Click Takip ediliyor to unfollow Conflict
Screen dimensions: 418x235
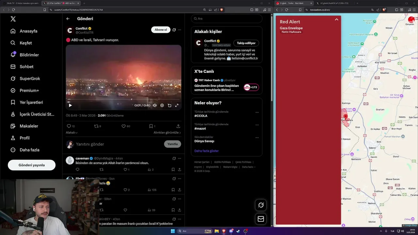(246, 43)
